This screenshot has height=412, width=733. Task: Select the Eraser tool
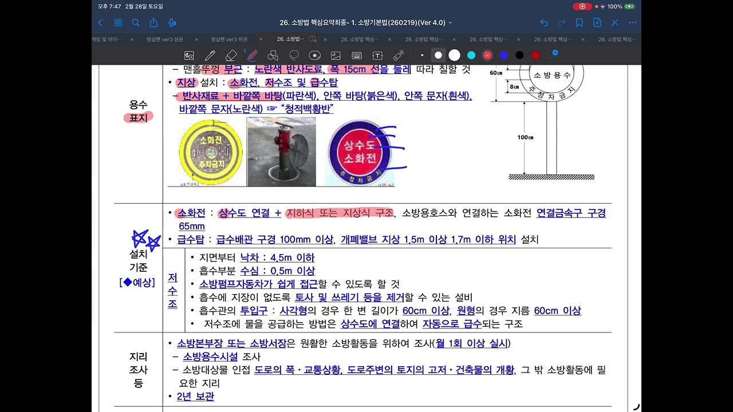(x=231, y=56)
